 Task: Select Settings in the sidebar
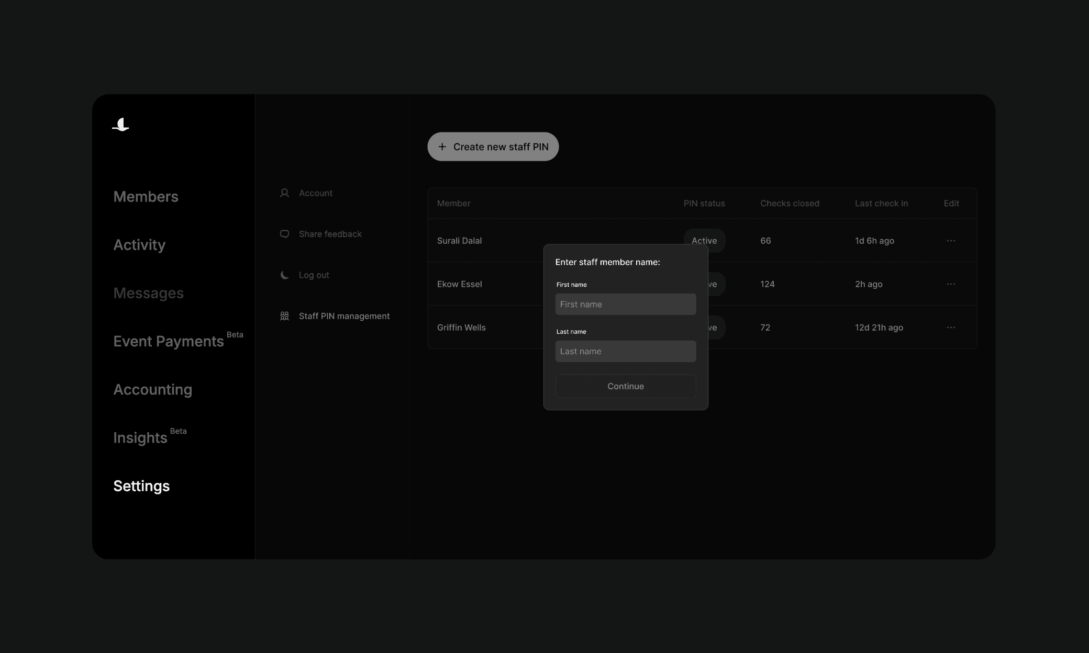(x=141, y=486)
